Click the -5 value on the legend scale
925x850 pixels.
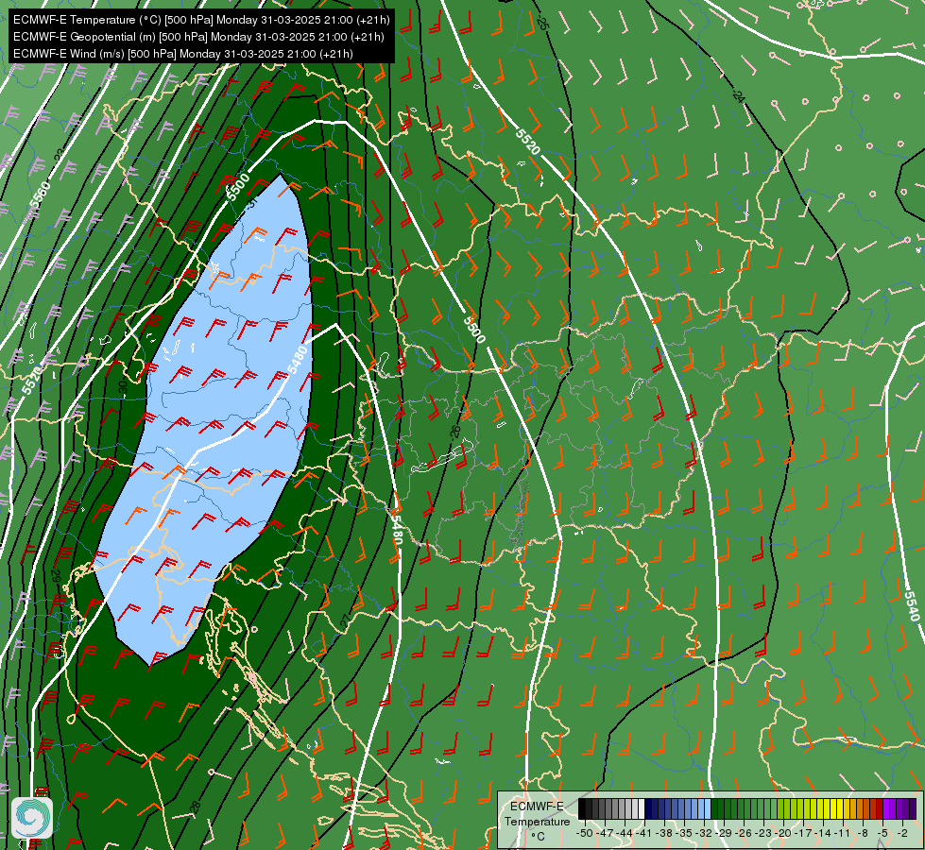(x=882, y=834)
